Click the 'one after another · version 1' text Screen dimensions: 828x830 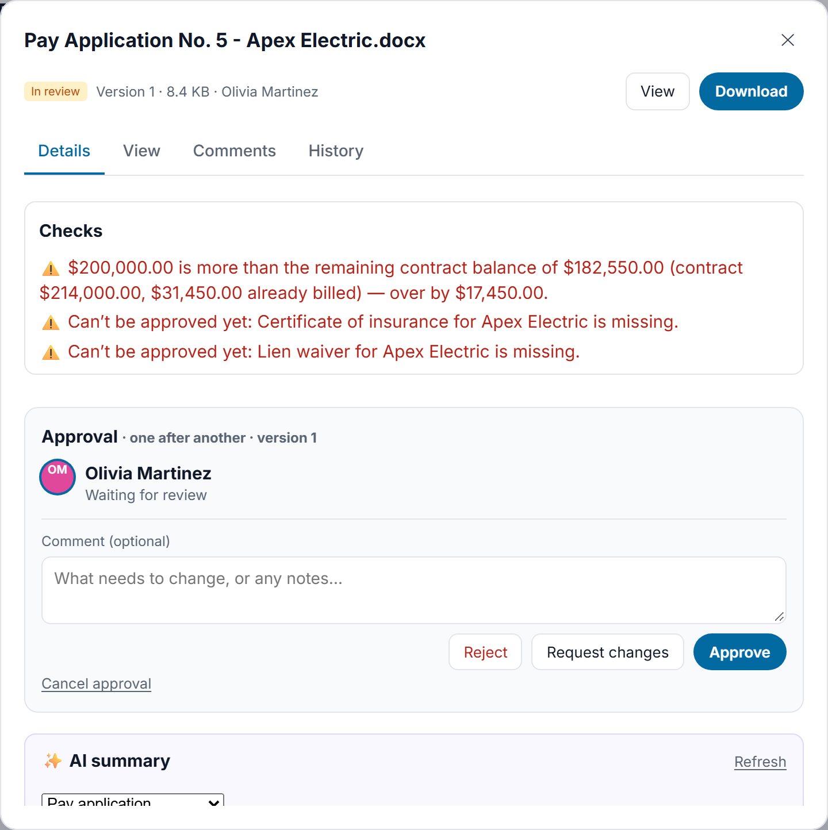click(223, 438)
